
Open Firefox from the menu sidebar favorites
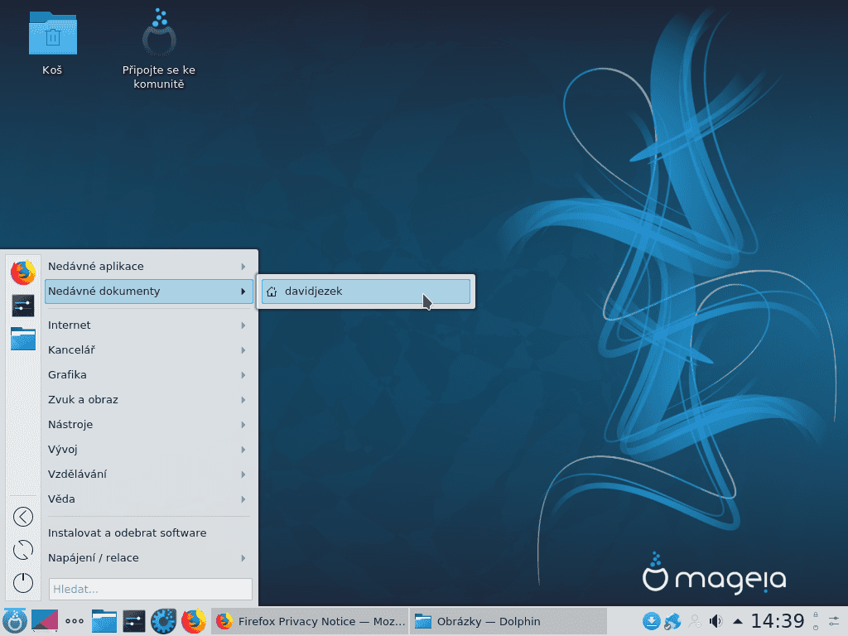click(22, 272)
